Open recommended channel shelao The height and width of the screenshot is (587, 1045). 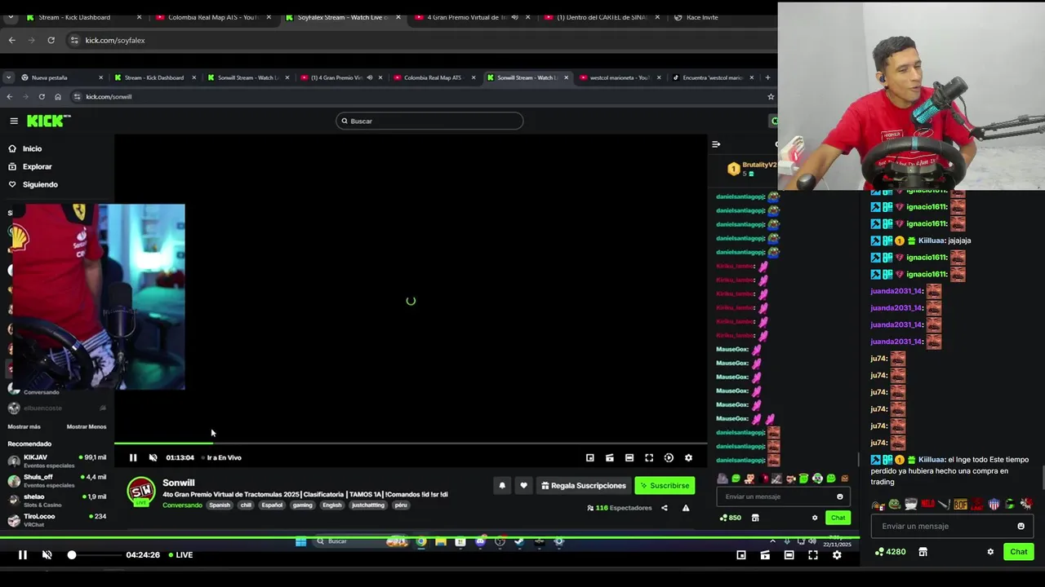[57, 499]
